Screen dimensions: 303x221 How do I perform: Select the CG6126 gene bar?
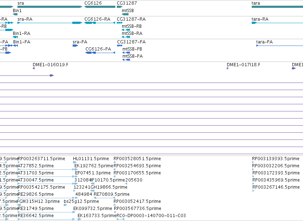coord(100,7)
